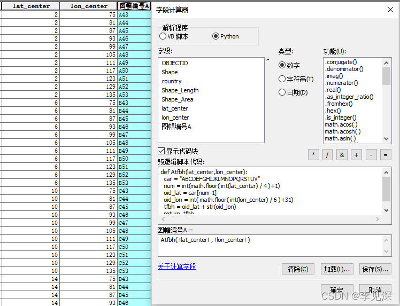This screenshot has height=306, width=400.
Task: Click the ampersand (&) operator button
Action: pos(342,154)
